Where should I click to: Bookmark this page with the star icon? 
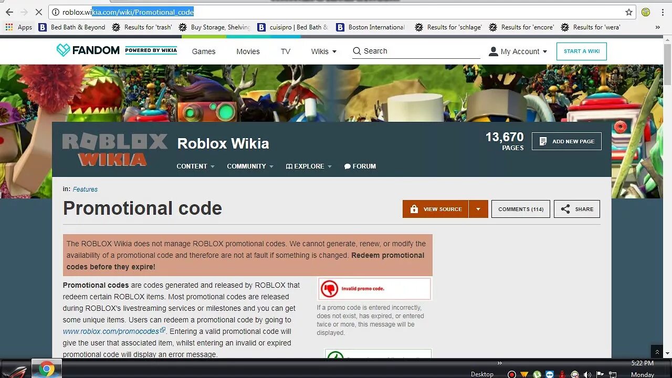(629, 12)
